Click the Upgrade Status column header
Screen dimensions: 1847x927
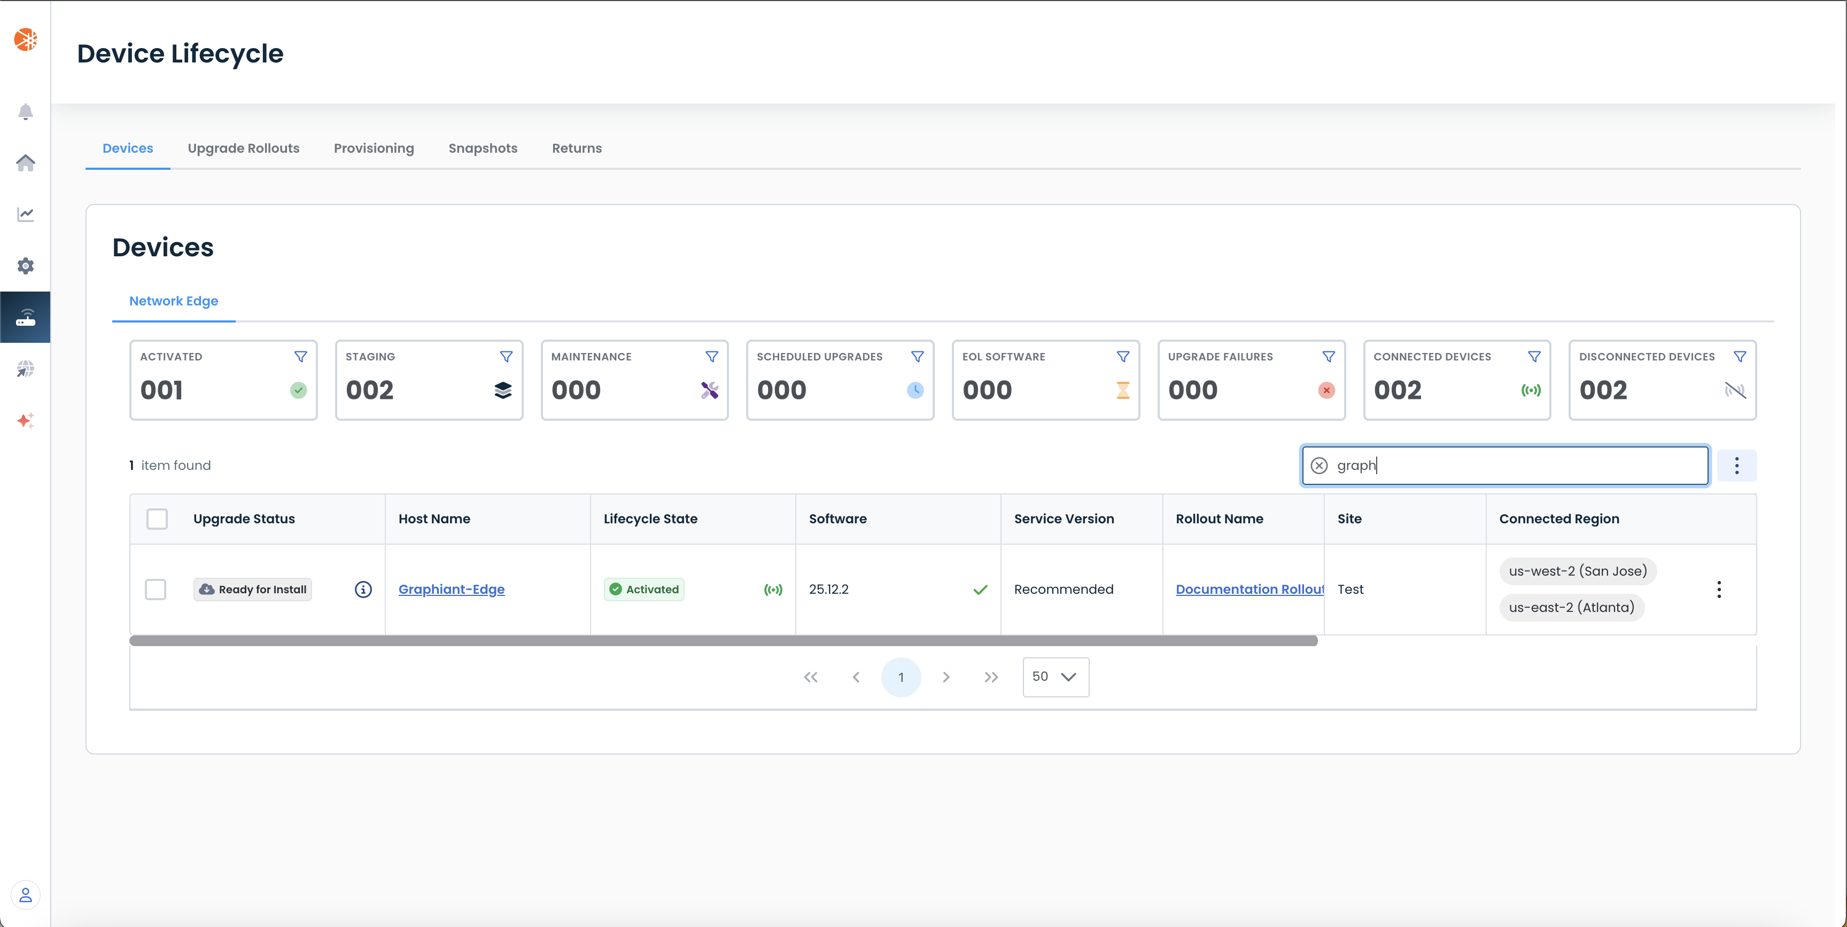tap(244, 519)
